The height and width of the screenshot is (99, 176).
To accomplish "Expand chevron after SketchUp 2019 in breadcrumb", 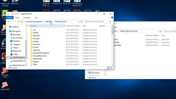I will click(x=67, y=21).
